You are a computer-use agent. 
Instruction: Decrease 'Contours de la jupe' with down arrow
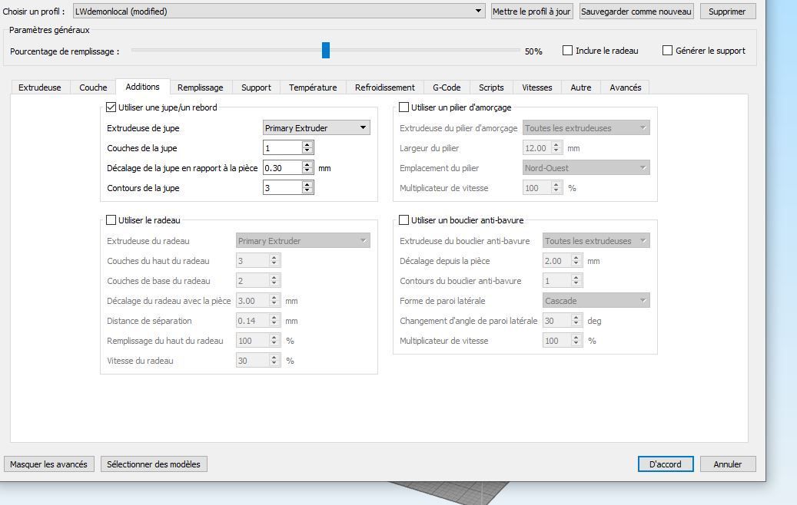point(307,191)
